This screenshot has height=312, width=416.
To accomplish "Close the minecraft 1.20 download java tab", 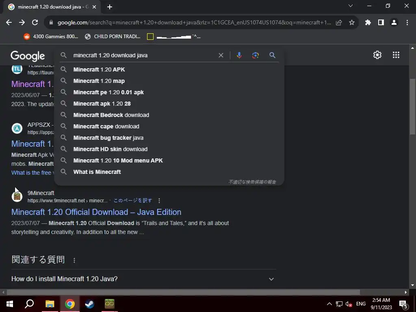I will tap(94, 7).
